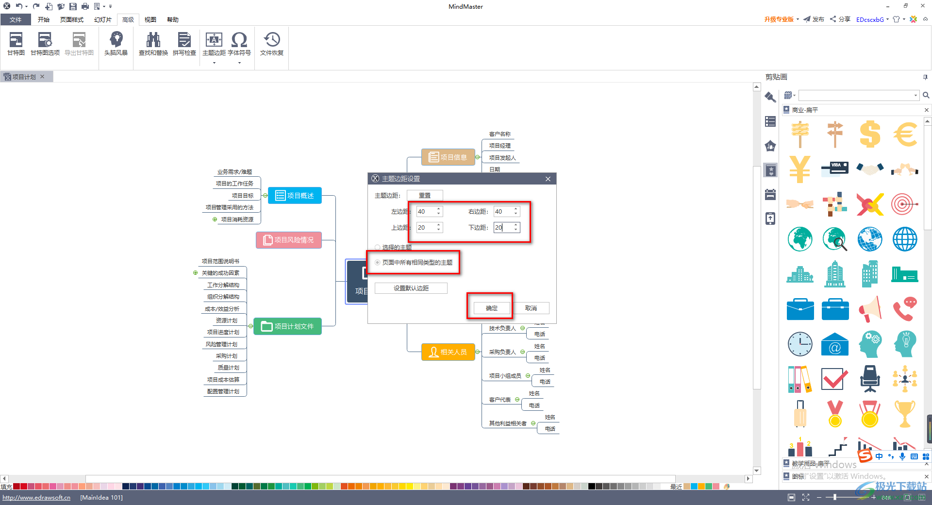Open Find and Replace binoculars icon
The image size is (932, 505).
153,44
